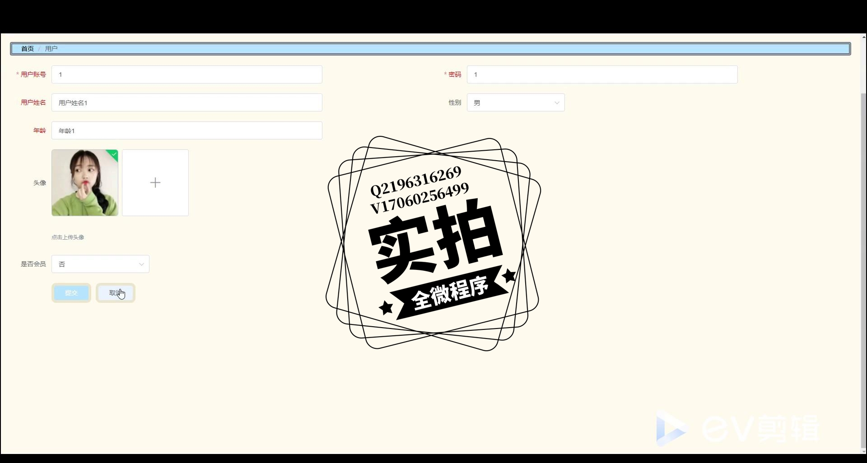867x463 pixels.
Task: Click the plus box to upload avatar
Action: (x=155, y=183)
